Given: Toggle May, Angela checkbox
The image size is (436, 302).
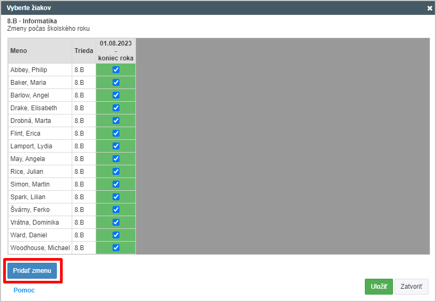Looking at the screenshot, I should pos(116,158).
